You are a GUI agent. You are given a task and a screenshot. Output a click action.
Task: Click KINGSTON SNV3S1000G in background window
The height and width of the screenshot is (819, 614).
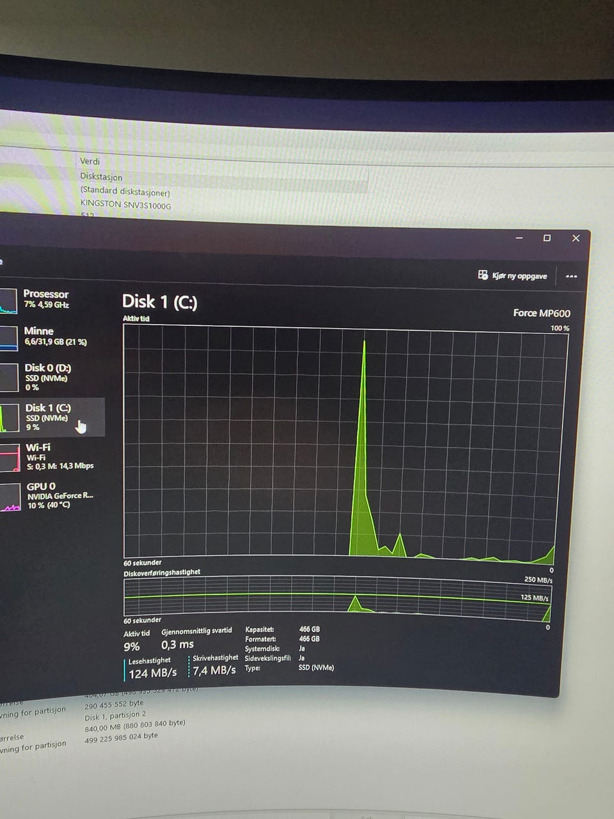[125, 205]
